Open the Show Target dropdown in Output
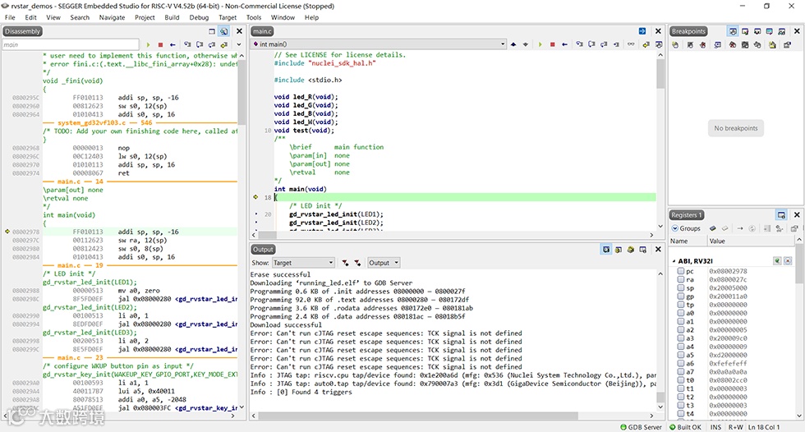The height and width of the screenshot is (432, 805). coord(302,263)
